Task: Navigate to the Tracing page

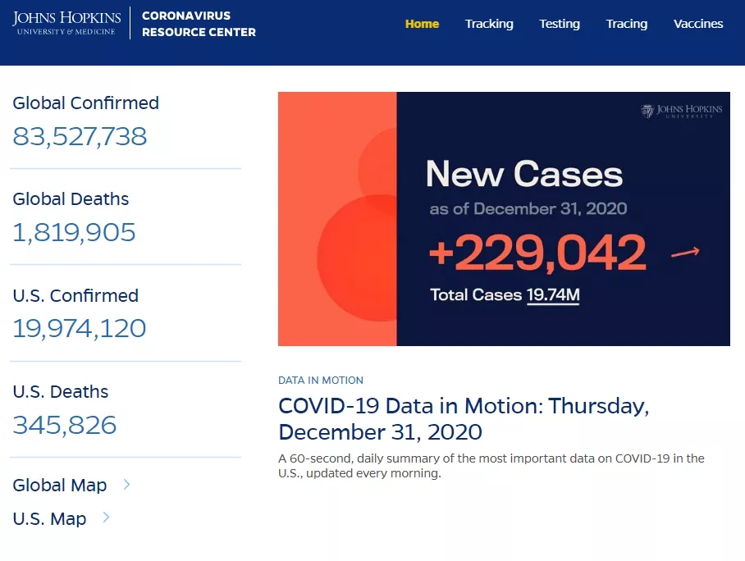Action: 627,24
